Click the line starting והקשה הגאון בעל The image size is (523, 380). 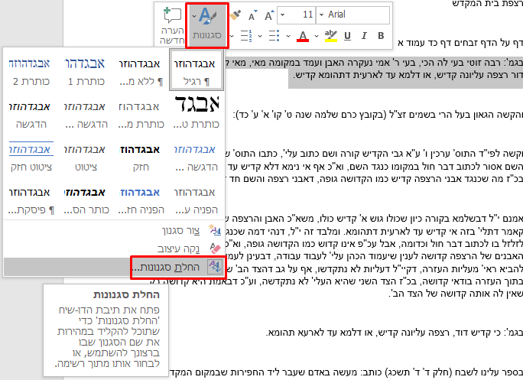pos(378,115)
